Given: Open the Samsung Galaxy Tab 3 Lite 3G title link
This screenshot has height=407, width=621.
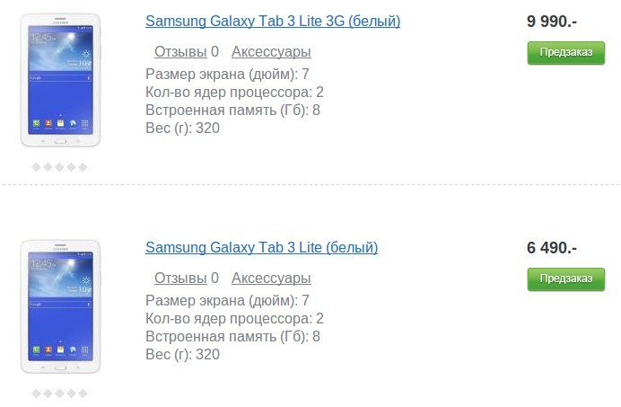Looking at the screenshot, I should click(273, 21).
